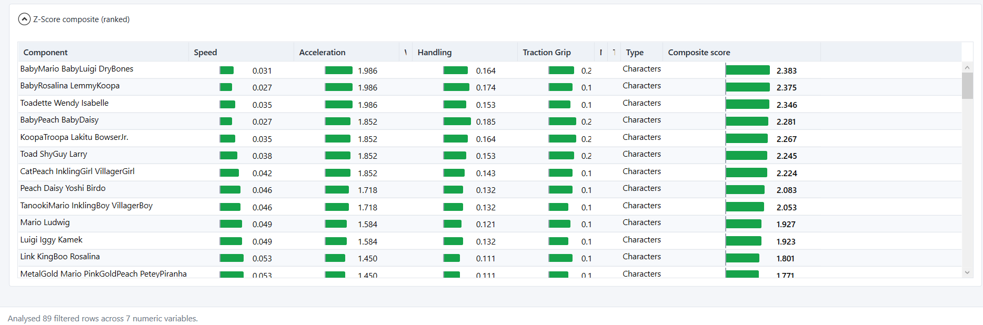Select the Toadette Wendy Isabelle row name
The width and height of the screenshot is (983, 325).
pos(64,103)
